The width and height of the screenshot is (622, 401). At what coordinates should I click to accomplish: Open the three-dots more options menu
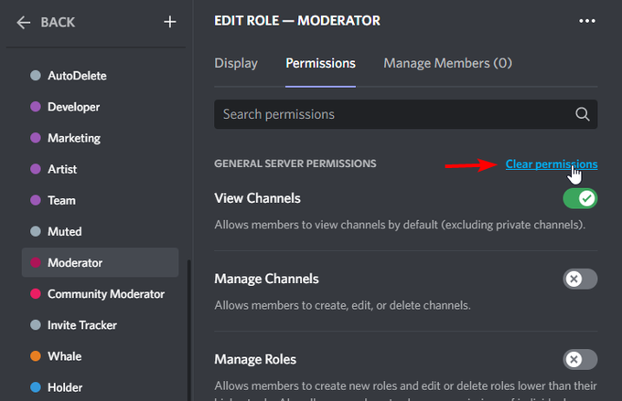587,21
